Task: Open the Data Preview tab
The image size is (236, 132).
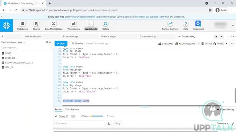Action: tap(72, 109)
